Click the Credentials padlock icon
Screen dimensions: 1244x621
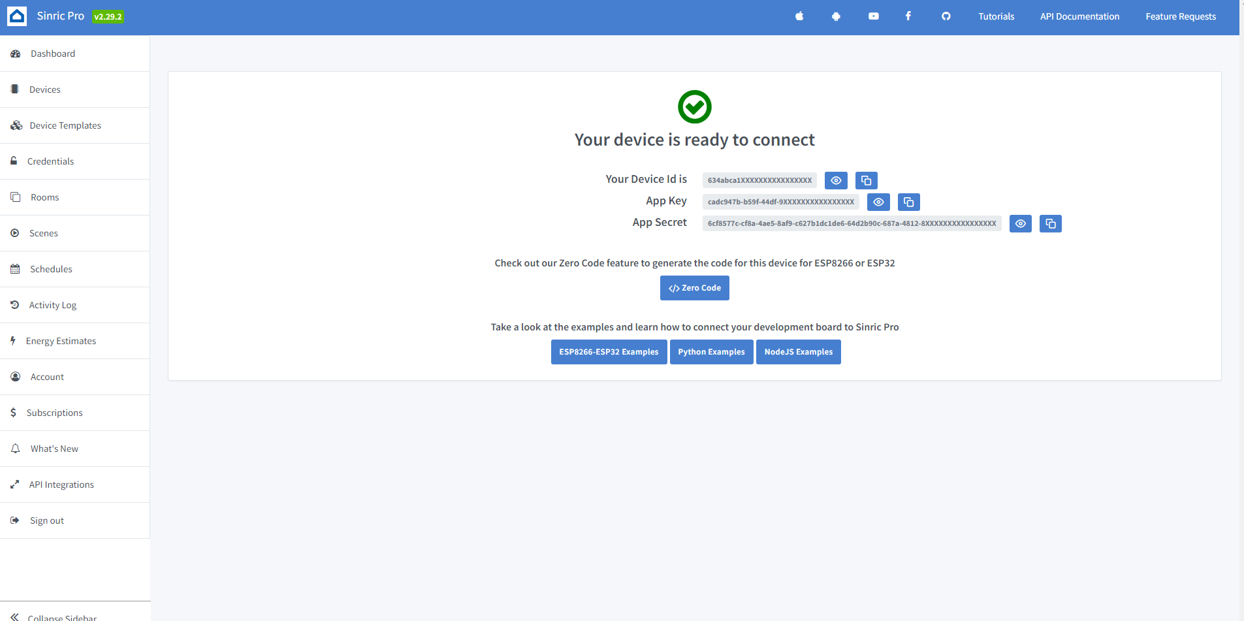pyautogui.click(x=14, y=161)
